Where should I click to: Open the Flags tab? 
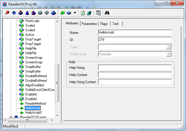tap(104, 24)
